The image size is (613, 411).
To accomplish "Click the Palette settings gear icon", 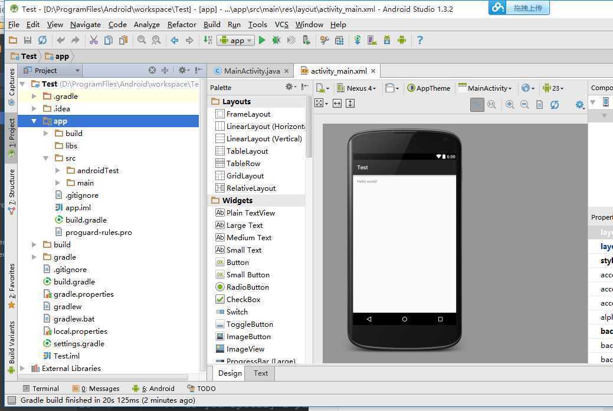I will 290,87.
